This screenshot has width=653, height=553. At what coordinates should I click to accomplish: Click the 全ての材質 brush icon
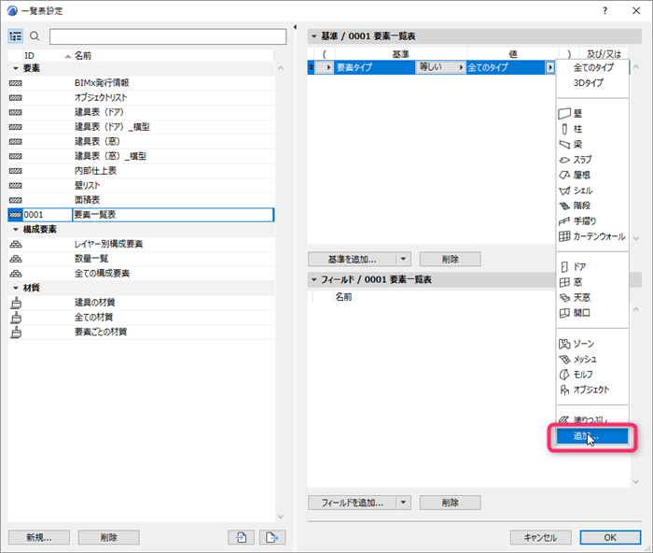[x=16, y=318]
